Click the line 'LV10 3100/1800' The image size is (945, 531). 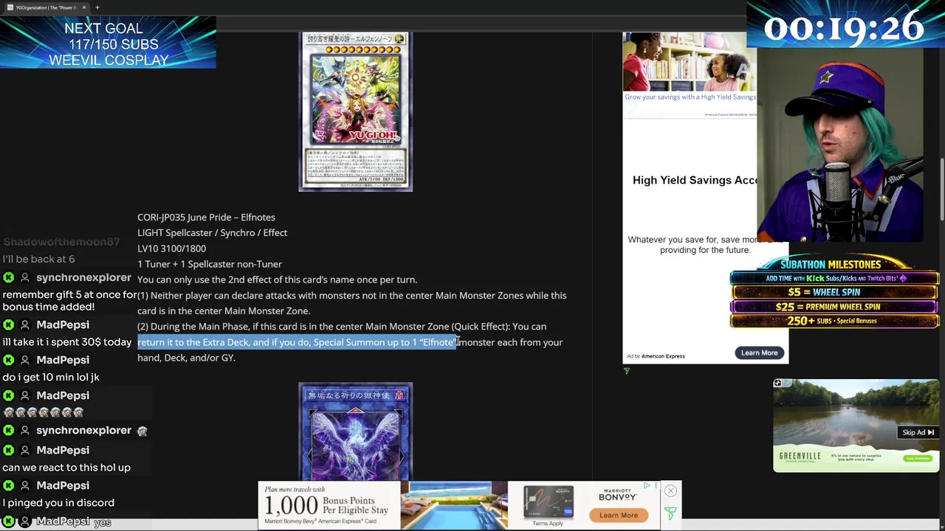point(171,249)
